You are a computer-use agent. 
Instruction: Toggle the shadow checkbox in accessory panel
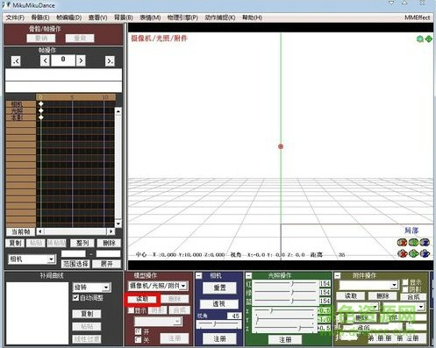click(405, 289)
